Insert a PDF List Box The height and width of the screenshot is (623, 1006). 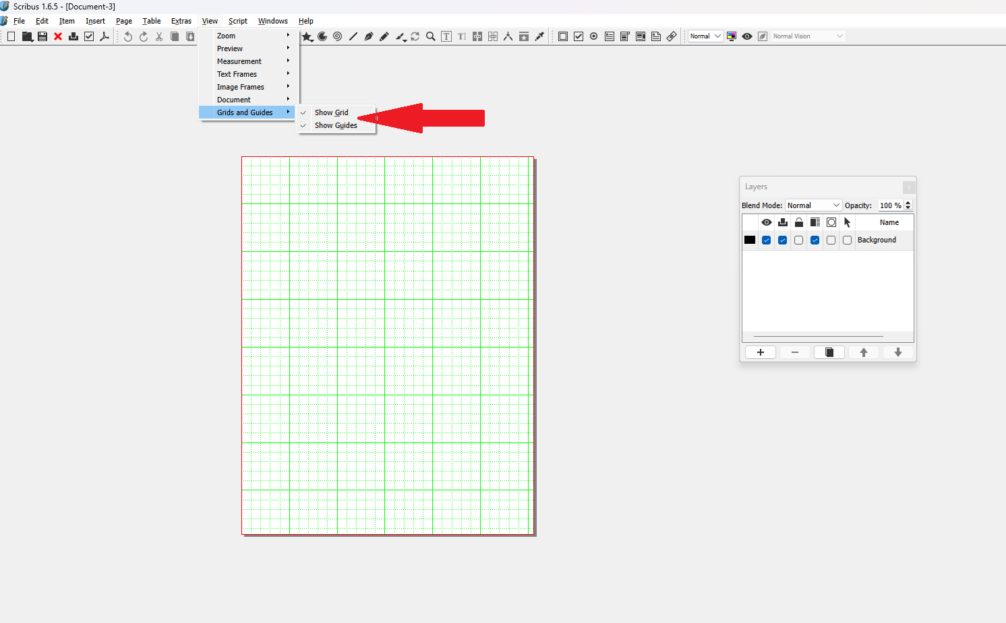(641, 36)
